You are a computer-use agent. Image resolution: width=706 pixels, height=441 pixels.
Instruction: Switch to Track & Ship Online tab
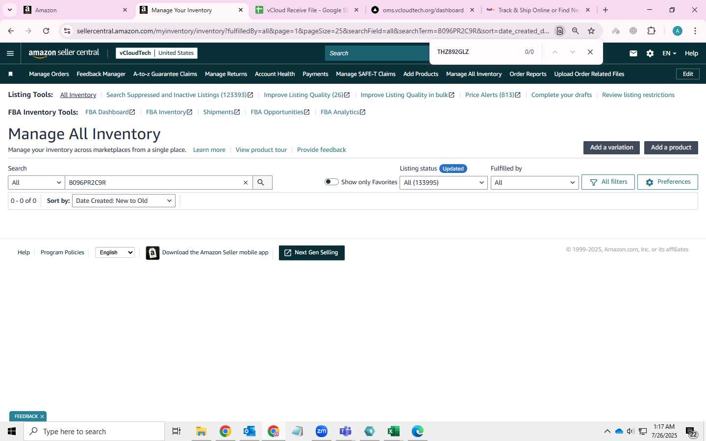[537, 10]
